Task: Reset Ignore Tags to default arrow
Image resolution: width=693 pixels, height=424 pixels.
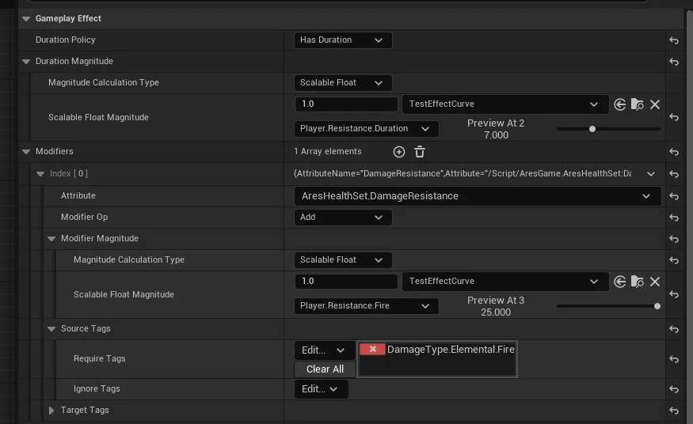Action: pos(673,389)
